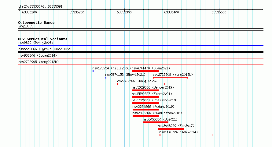
Task: Click the nsv9825 (Perry2008) variant label
Action: [x=36, y=43]
